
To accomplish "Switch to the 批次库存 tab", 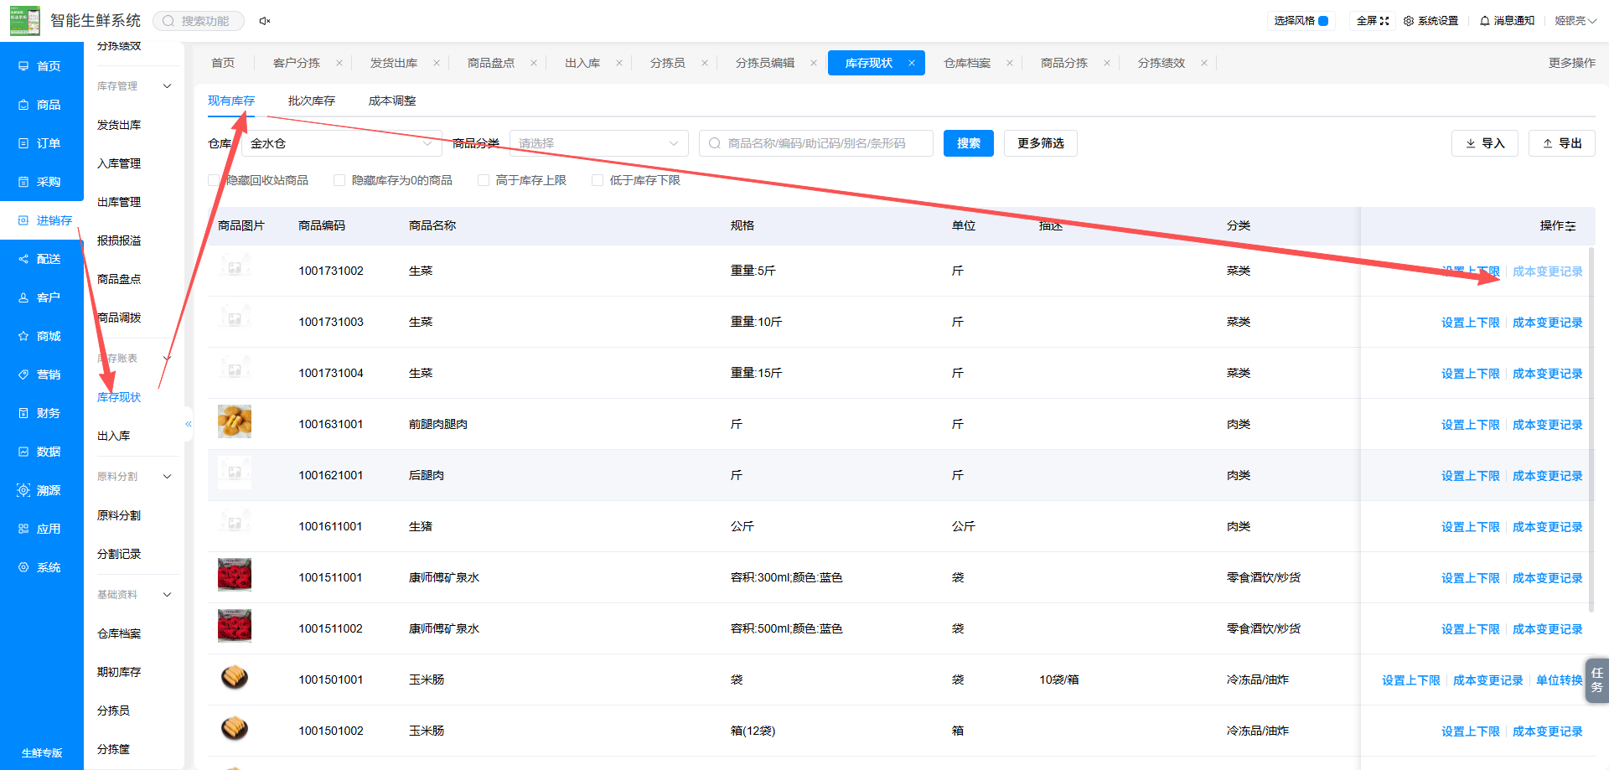I will [312, 101].
